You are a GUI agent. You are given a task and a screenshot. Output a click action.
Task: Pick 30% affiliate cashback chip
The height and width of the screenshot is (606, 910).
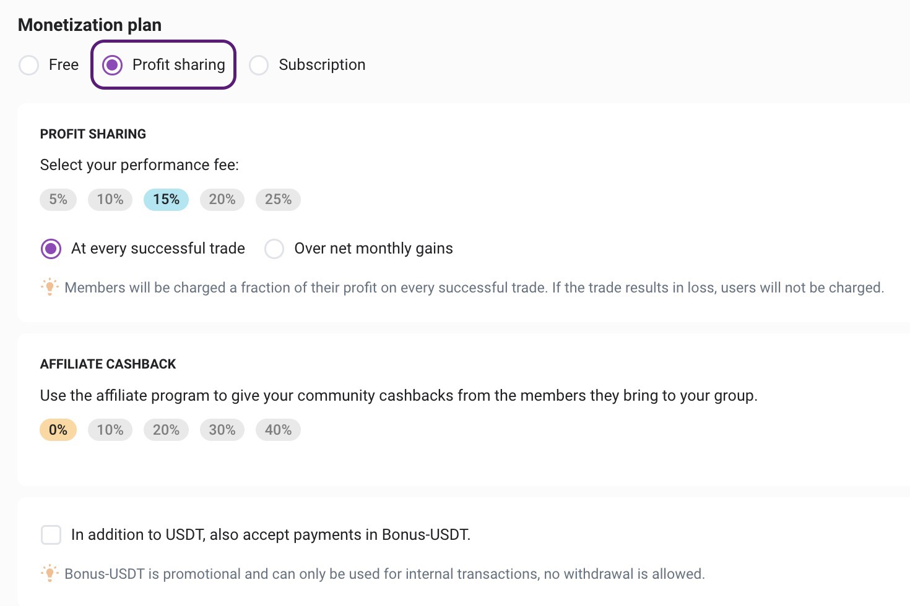(x=222, y=430)
